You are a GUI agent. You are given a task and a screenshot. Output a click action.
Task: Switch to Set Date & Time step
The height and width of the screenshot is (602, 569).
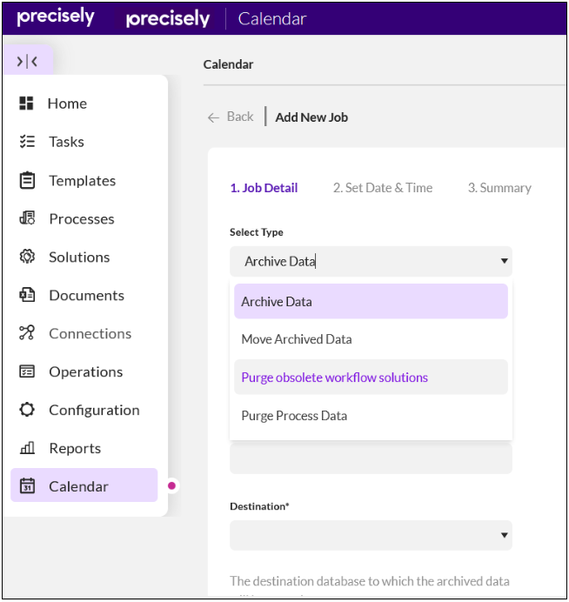383,188
